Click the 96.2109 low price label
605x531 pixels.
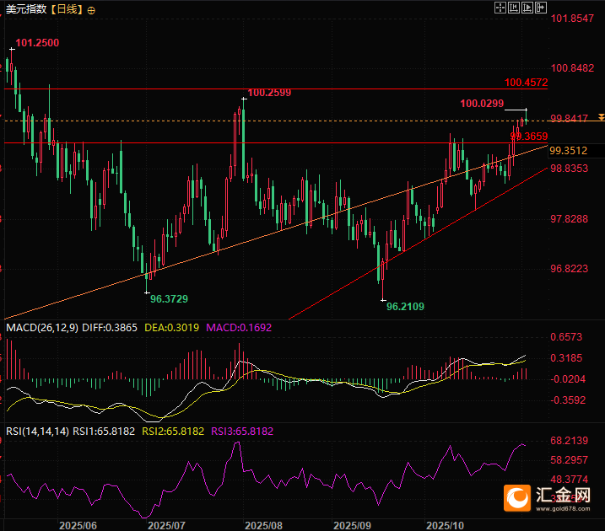pos(405,308)
